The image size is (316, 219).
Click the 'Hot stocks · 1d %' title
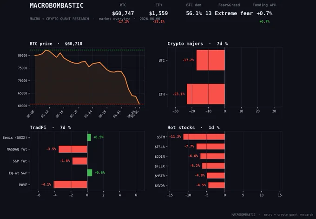click(193, 128)
